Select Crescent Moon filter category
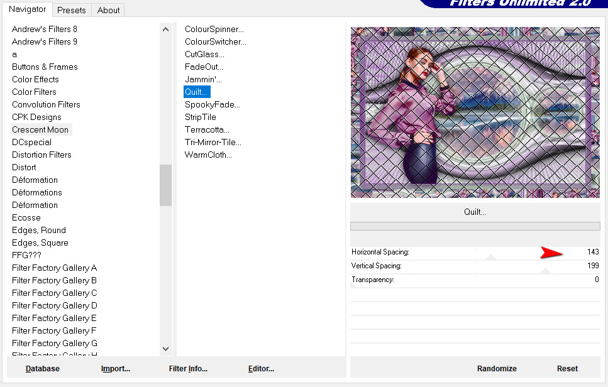 coord(40,129)
